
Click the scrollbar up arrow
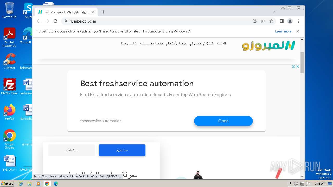(302, 39)
